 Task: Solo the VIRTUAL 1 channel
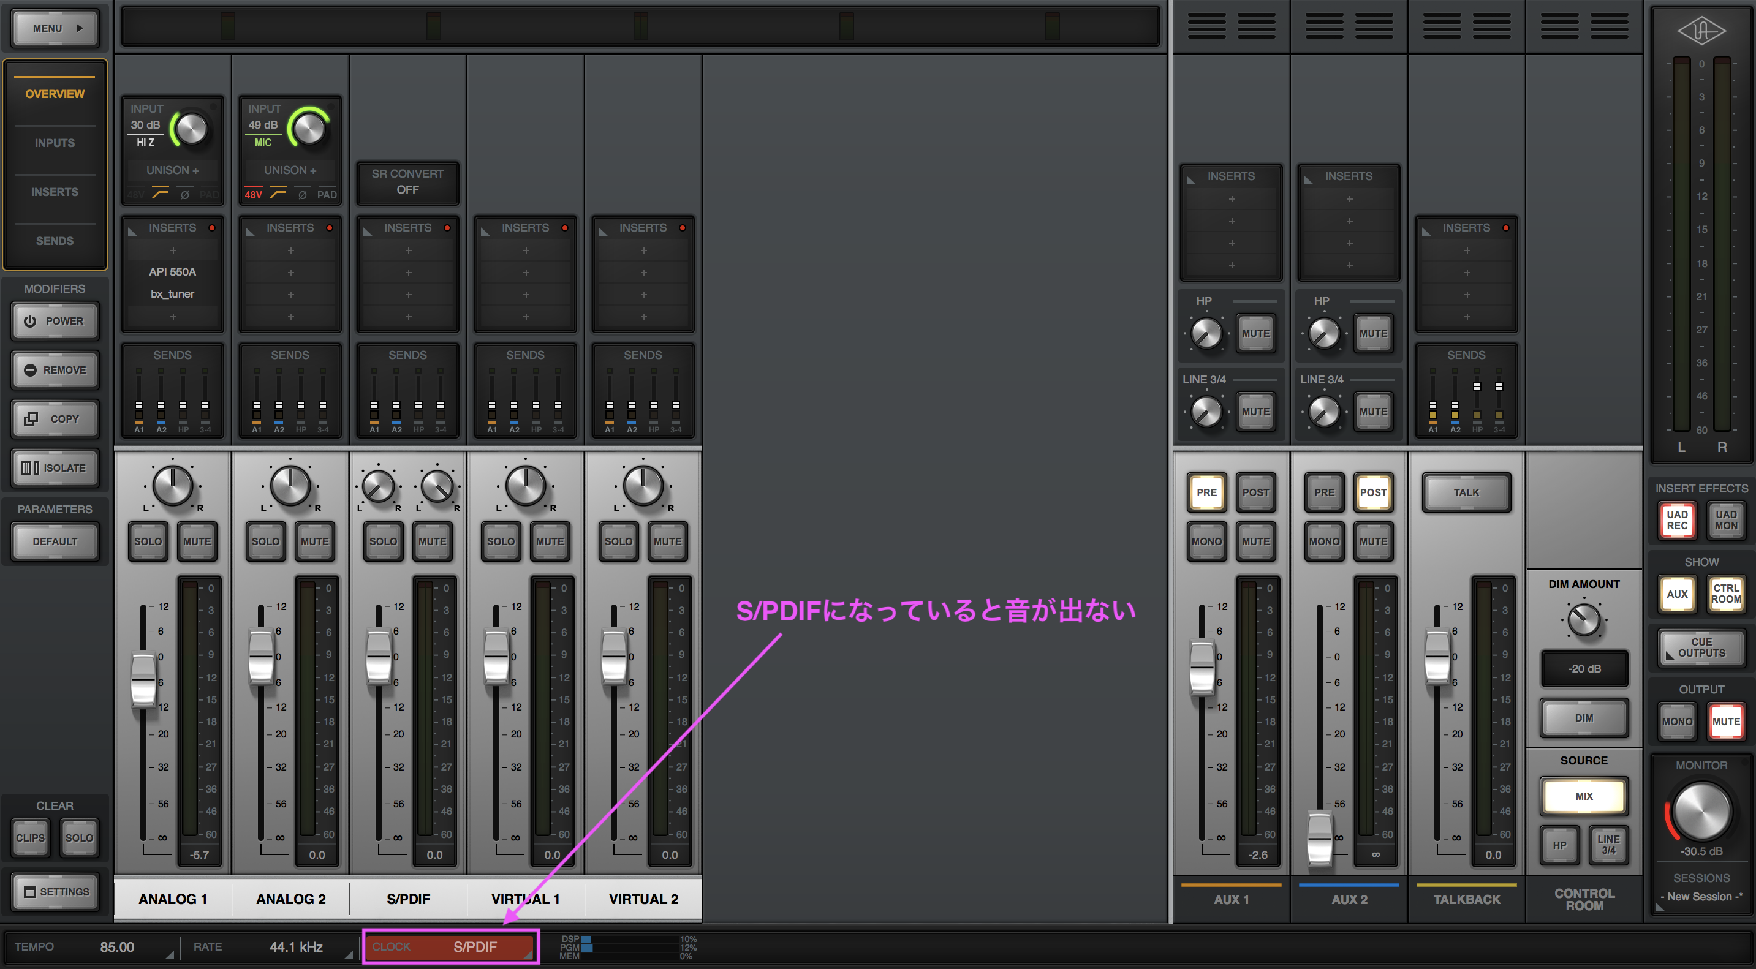tap(501, 541)
